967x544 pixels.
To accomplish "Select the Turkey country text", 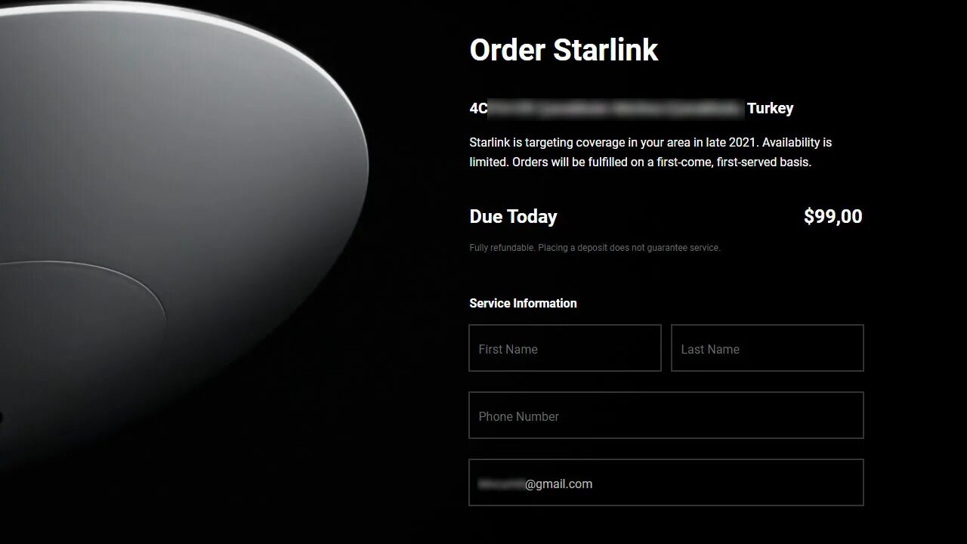I will tap(770, 108).
